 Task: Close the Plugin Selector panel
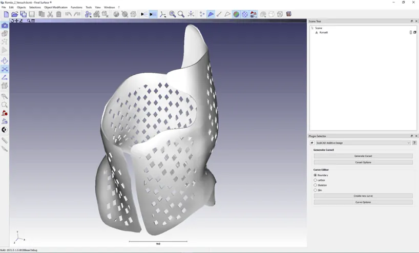tap(416, 136)
